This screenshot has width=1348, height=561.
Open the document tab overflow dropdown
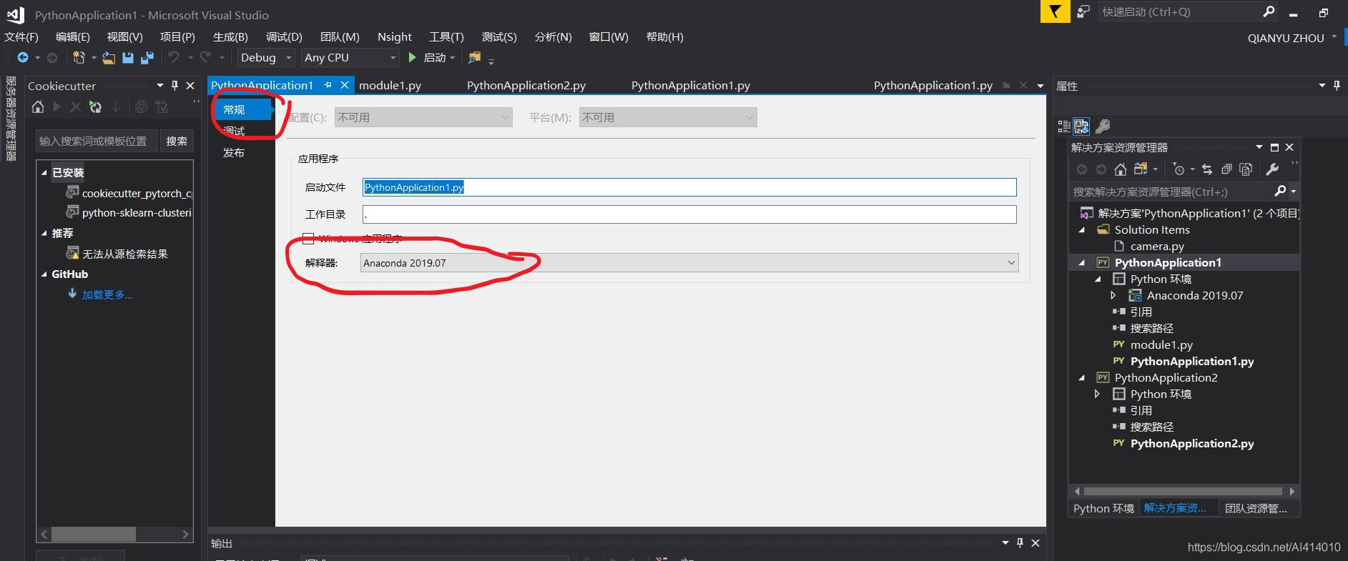click(x=1040, y=86)
